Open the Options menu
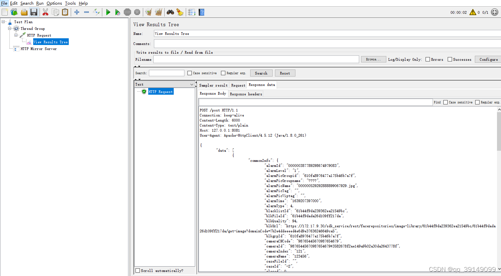The height and width of the screenshot is (276, 501). pos(54,3)
